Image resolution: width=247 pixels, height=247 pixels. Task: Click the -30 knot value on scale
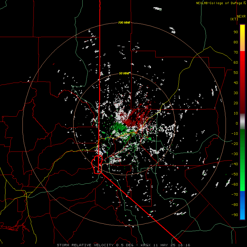(x=235, y=154)
